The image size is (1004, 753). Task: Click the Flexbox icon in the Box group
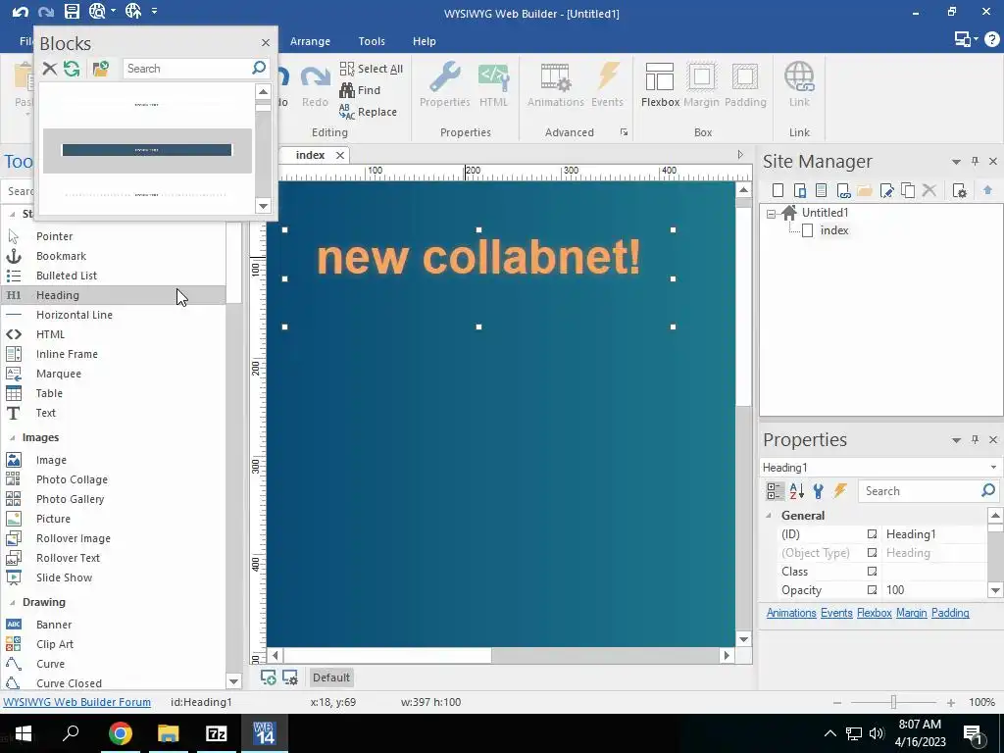660,85
